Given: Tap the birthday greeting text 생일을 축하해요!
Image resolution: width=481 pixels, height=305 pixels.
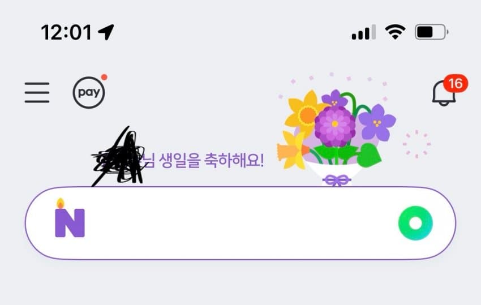Looking at the screenshot, I should coord(211,161).
